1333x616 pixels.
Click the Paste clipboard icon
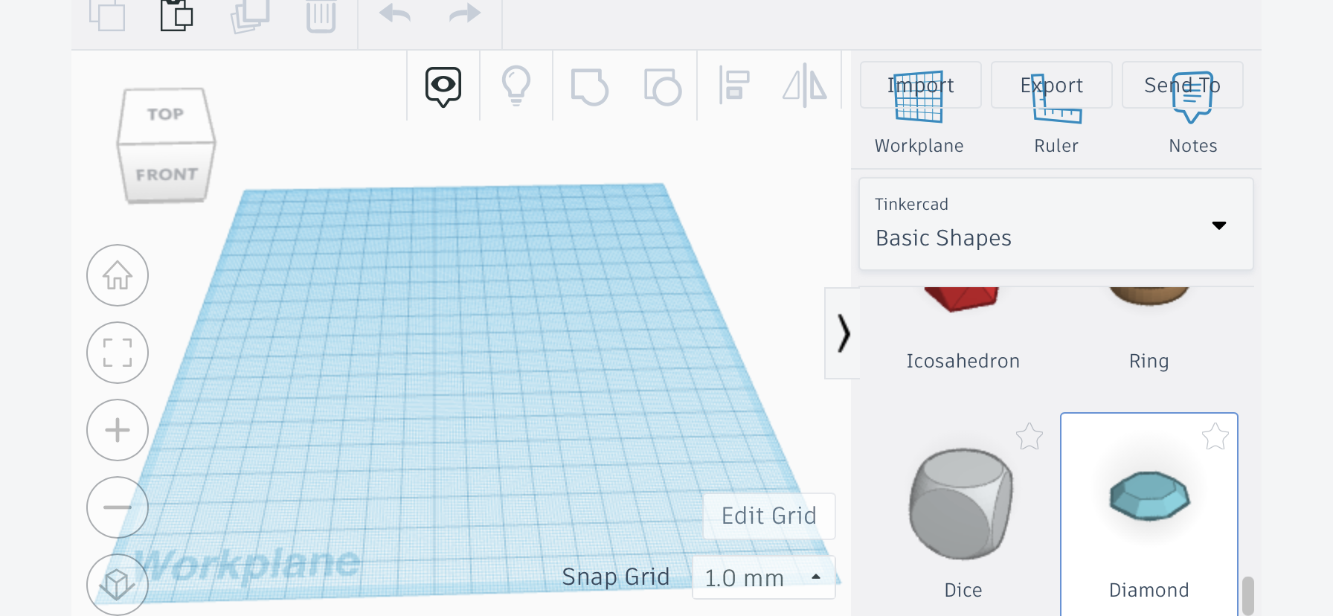click(176, 15)
